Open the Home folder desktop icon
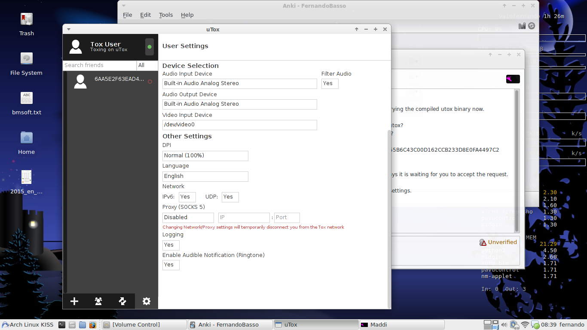The image size is (587, 330). click(27, 143)
